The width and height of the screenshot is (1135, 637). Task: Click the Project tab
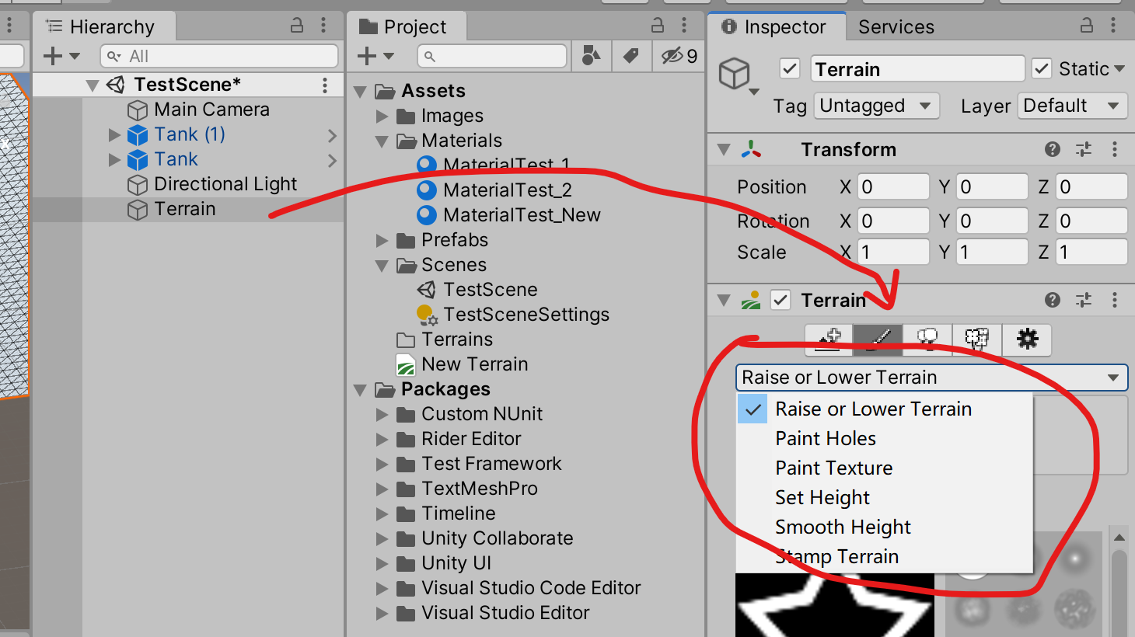405,26
